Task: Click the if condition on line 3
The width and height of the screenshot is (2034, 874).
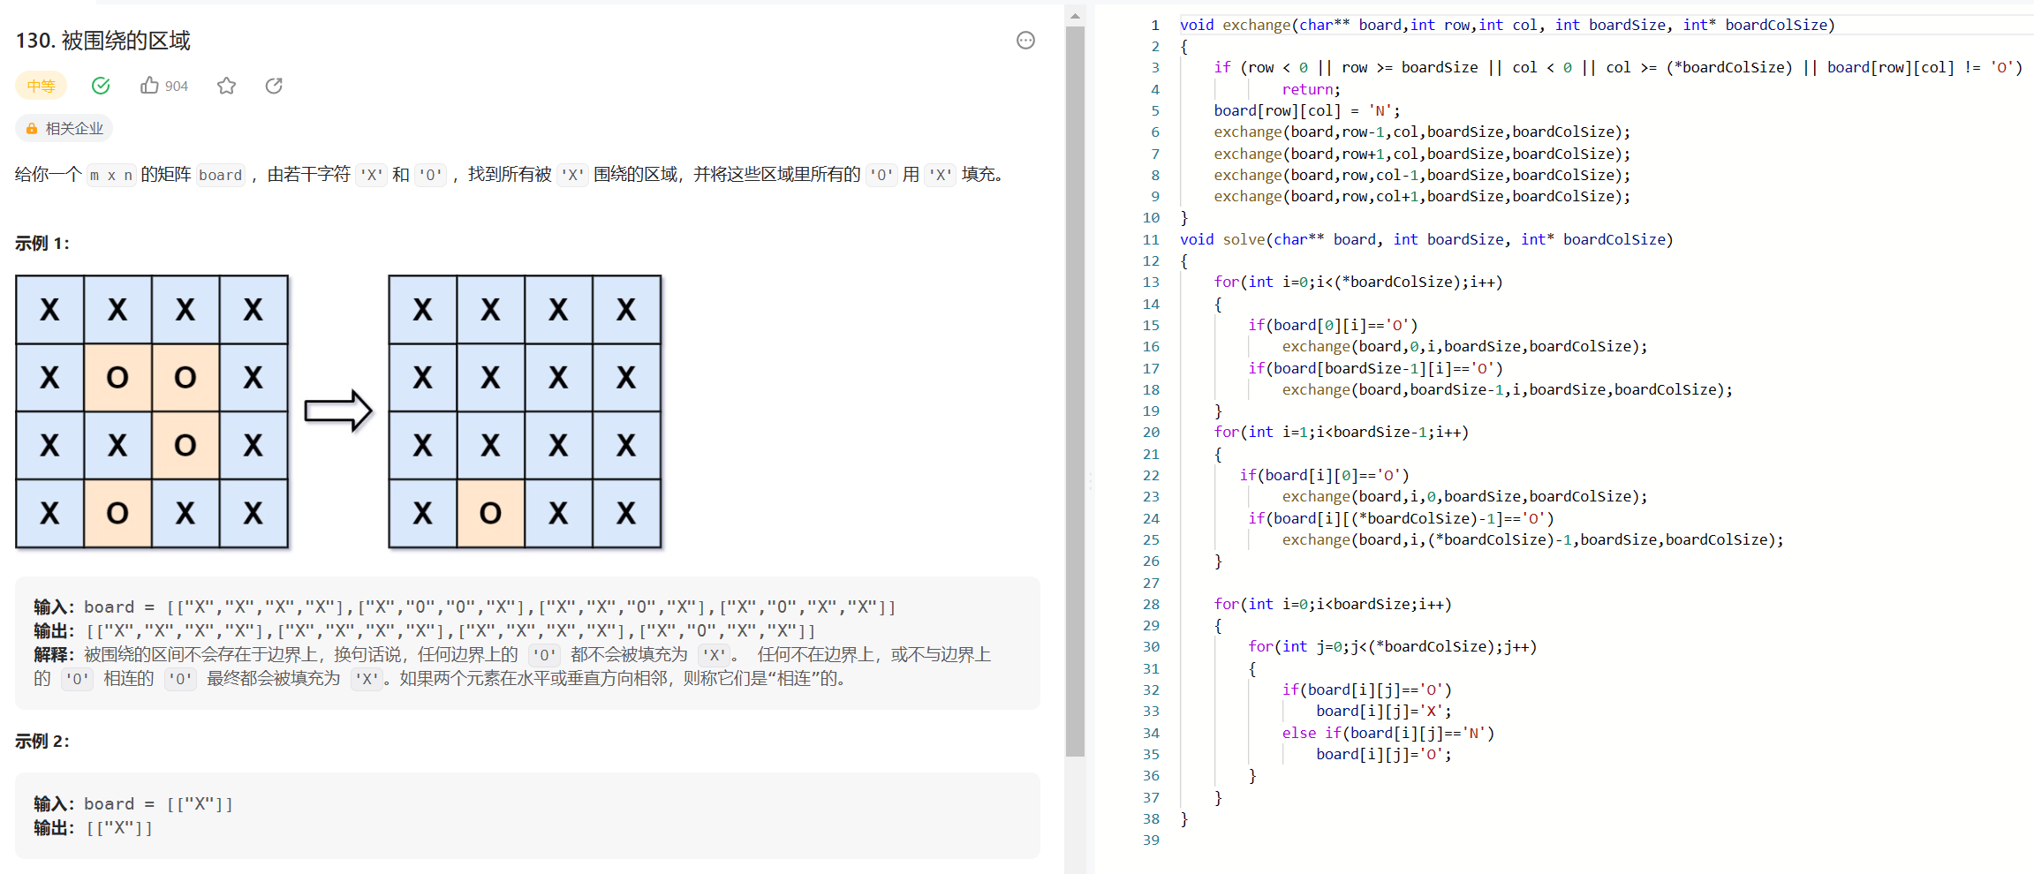Action: pos(1618,67)
